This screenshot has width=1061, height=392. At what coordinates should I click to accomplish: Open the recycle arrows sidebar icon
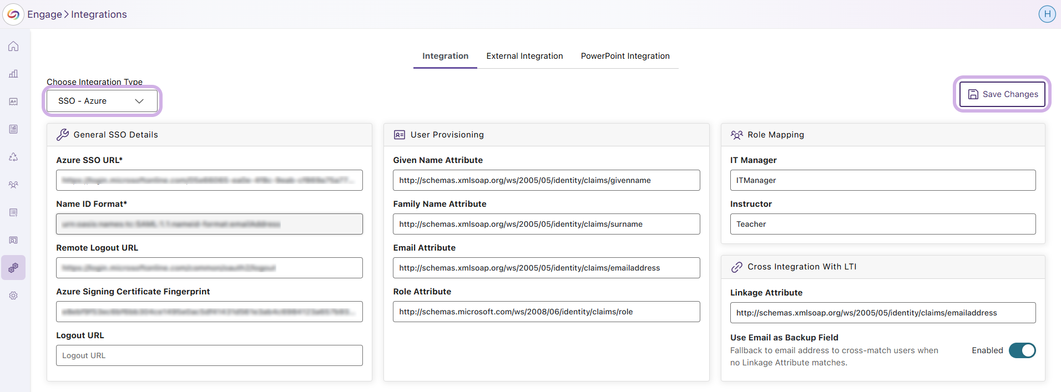(13, 157)
